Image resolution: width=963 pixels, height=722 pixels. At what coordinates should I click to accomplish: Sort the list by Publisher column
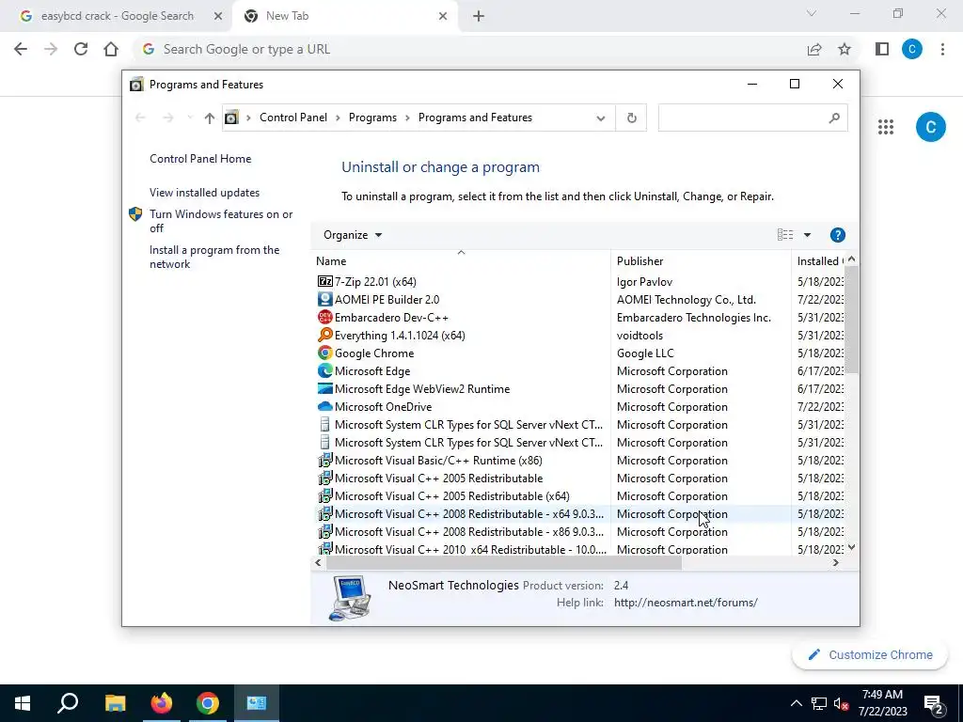tap(701, 261)
